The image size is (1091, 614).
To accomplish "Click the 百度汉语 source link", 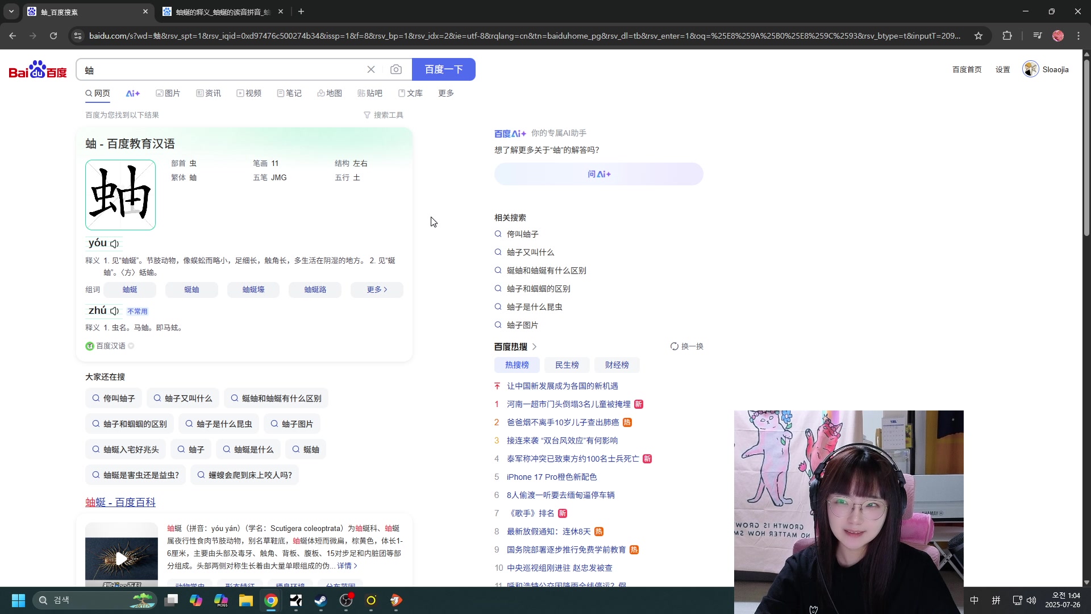I will coord(110,346).
